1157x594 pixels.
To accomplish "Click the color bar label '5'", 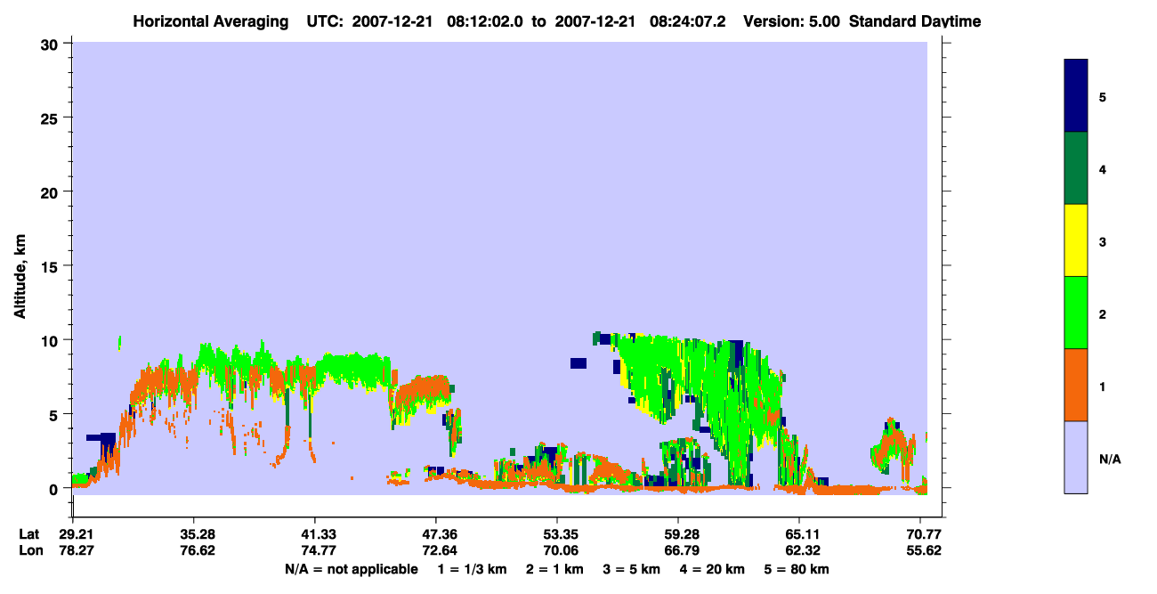I will (1103, 96).
